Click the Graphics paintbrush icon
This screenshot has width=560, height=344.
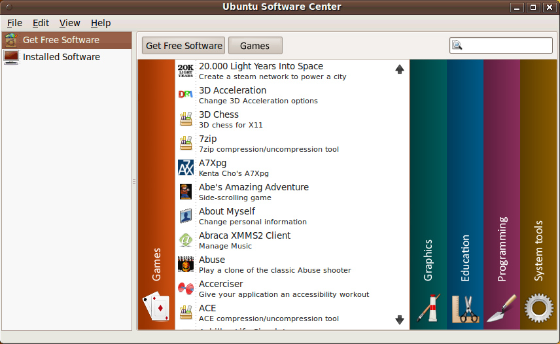coord(429,308)
